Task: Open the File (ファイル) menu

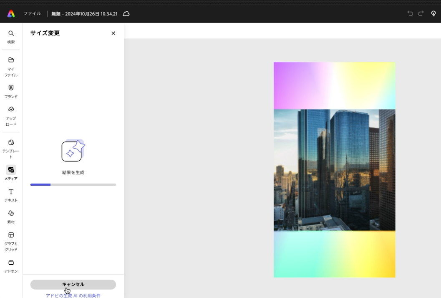Action: click(x=32, y=14)
